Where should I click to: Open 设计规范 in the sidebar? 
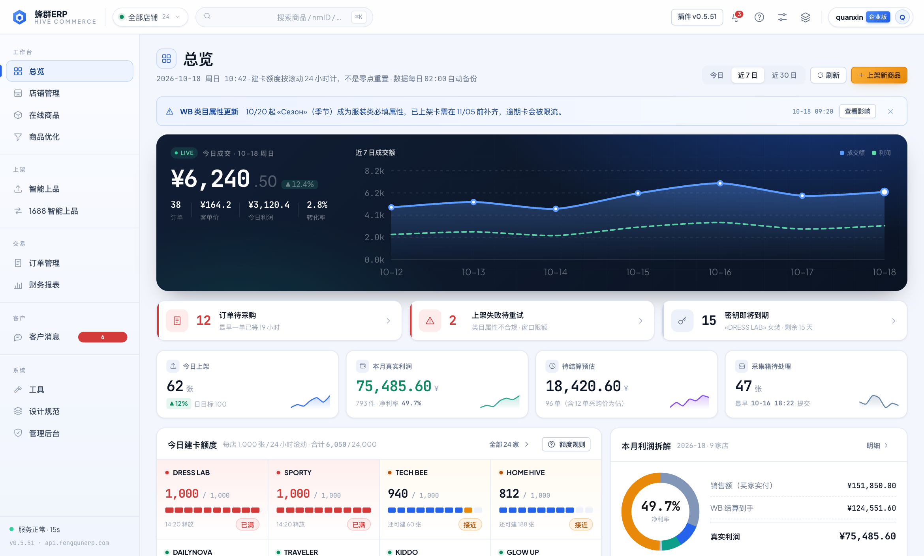pyautogui.click(x=69, y=411)
